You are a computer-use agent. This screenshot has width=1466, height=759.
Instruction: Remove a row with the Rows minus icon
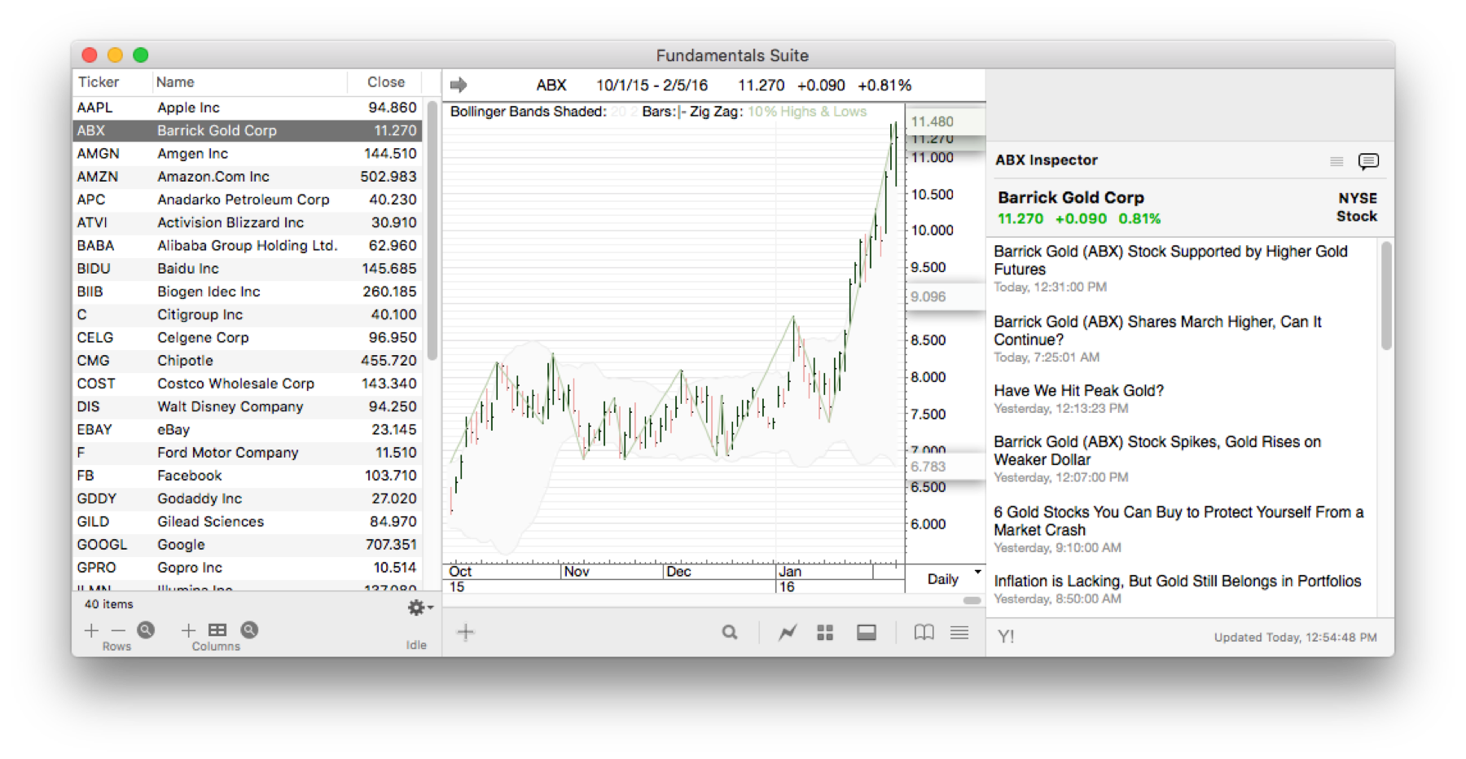click(x=118, y=630)
